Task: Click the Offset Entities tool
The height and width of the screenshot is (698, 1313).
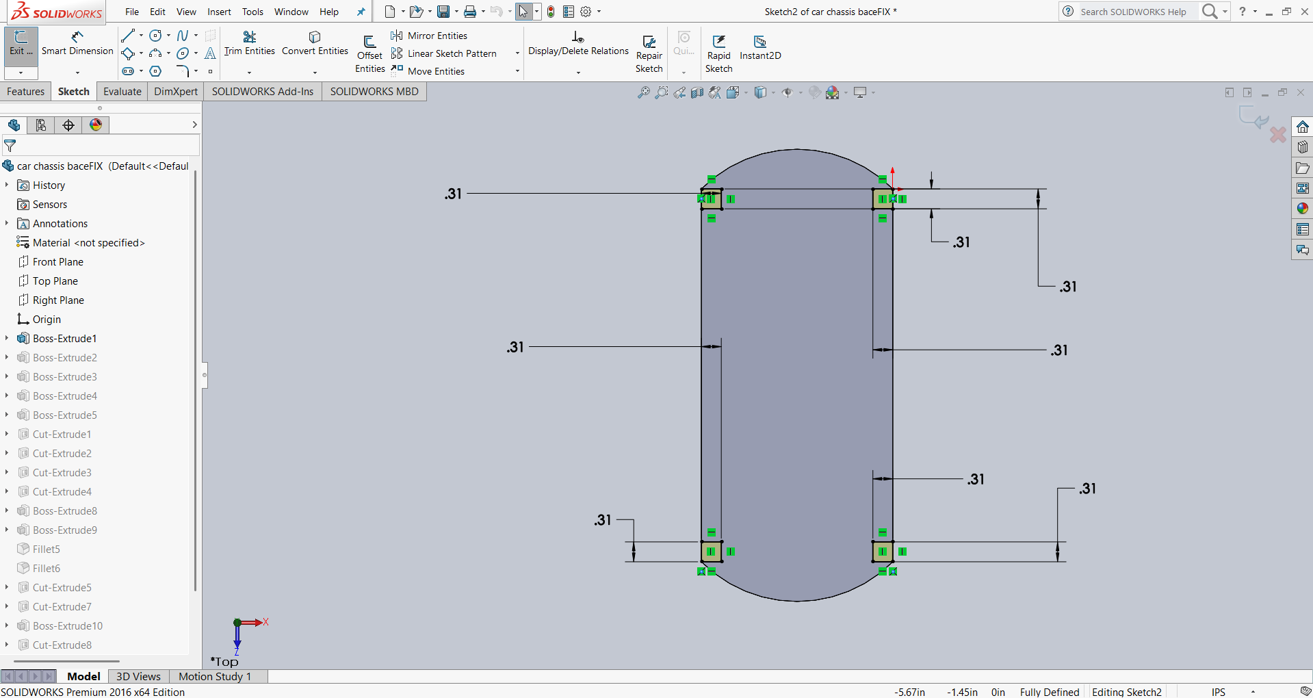Action: 370,53
